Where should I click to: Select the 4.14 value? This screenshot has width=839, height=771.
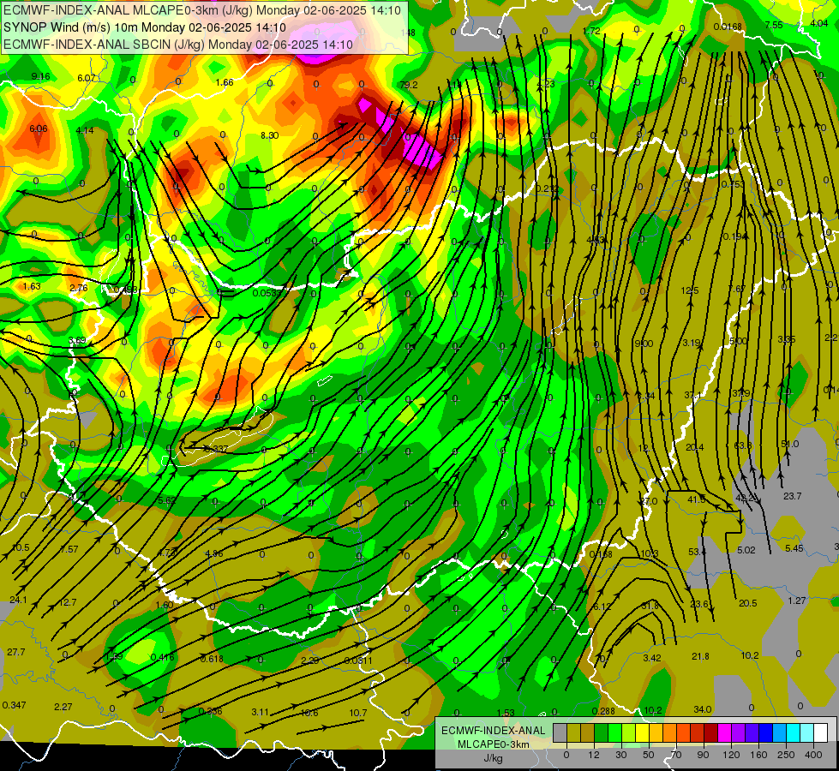point(85,130)
